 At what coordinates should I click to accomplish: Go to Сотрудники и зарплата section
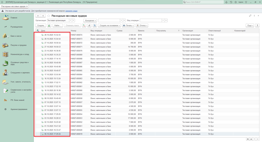20,73
